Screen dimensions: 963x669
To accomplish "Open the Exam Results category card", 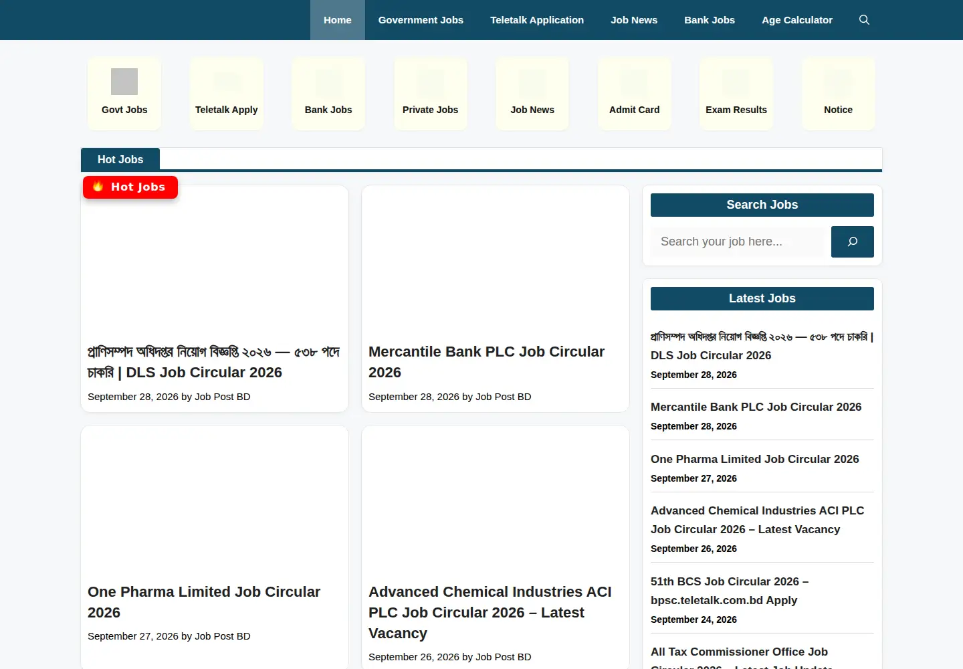I will pos(736,94).
